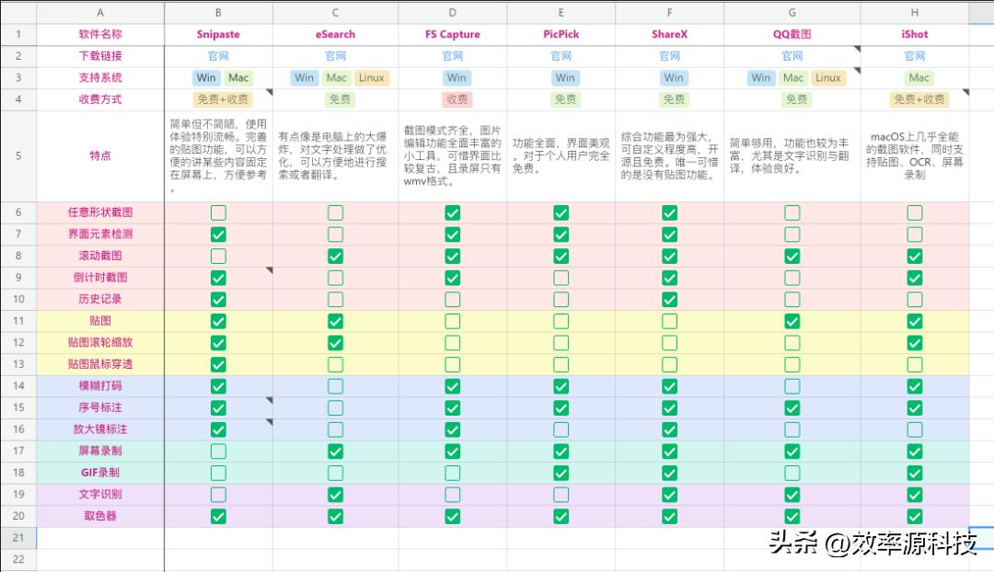994x572 pixels.
Task: Check PicPick's 历史记录 checkbox
Action: click(561, 299)
